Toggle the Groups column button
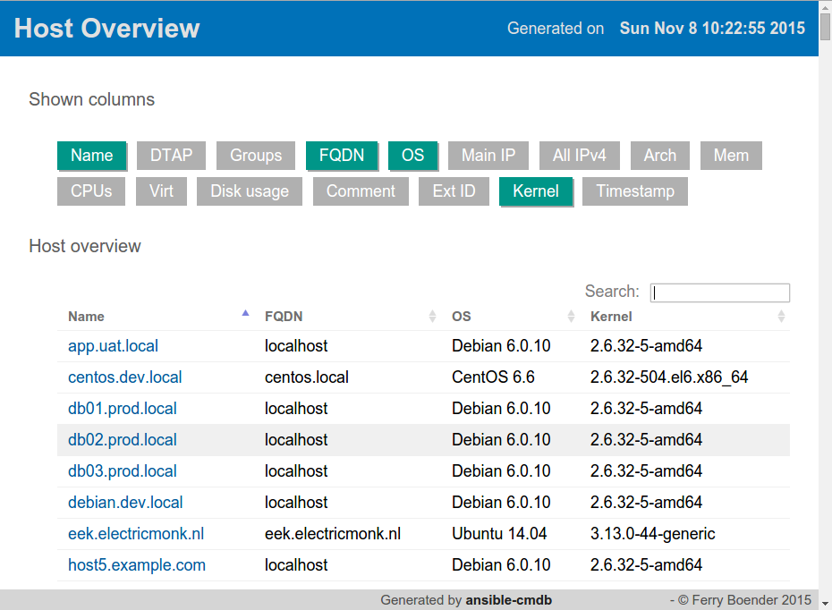832x610 pixels. point(256,156)
